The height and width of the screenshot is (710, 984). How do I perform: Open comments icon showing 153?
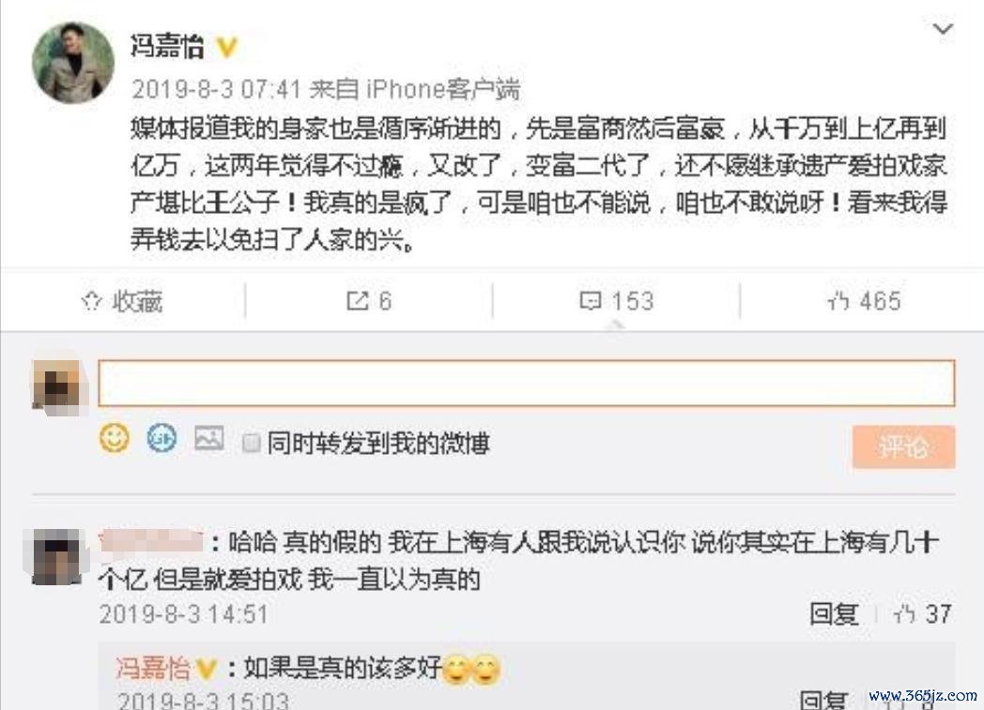coord(591,301)
